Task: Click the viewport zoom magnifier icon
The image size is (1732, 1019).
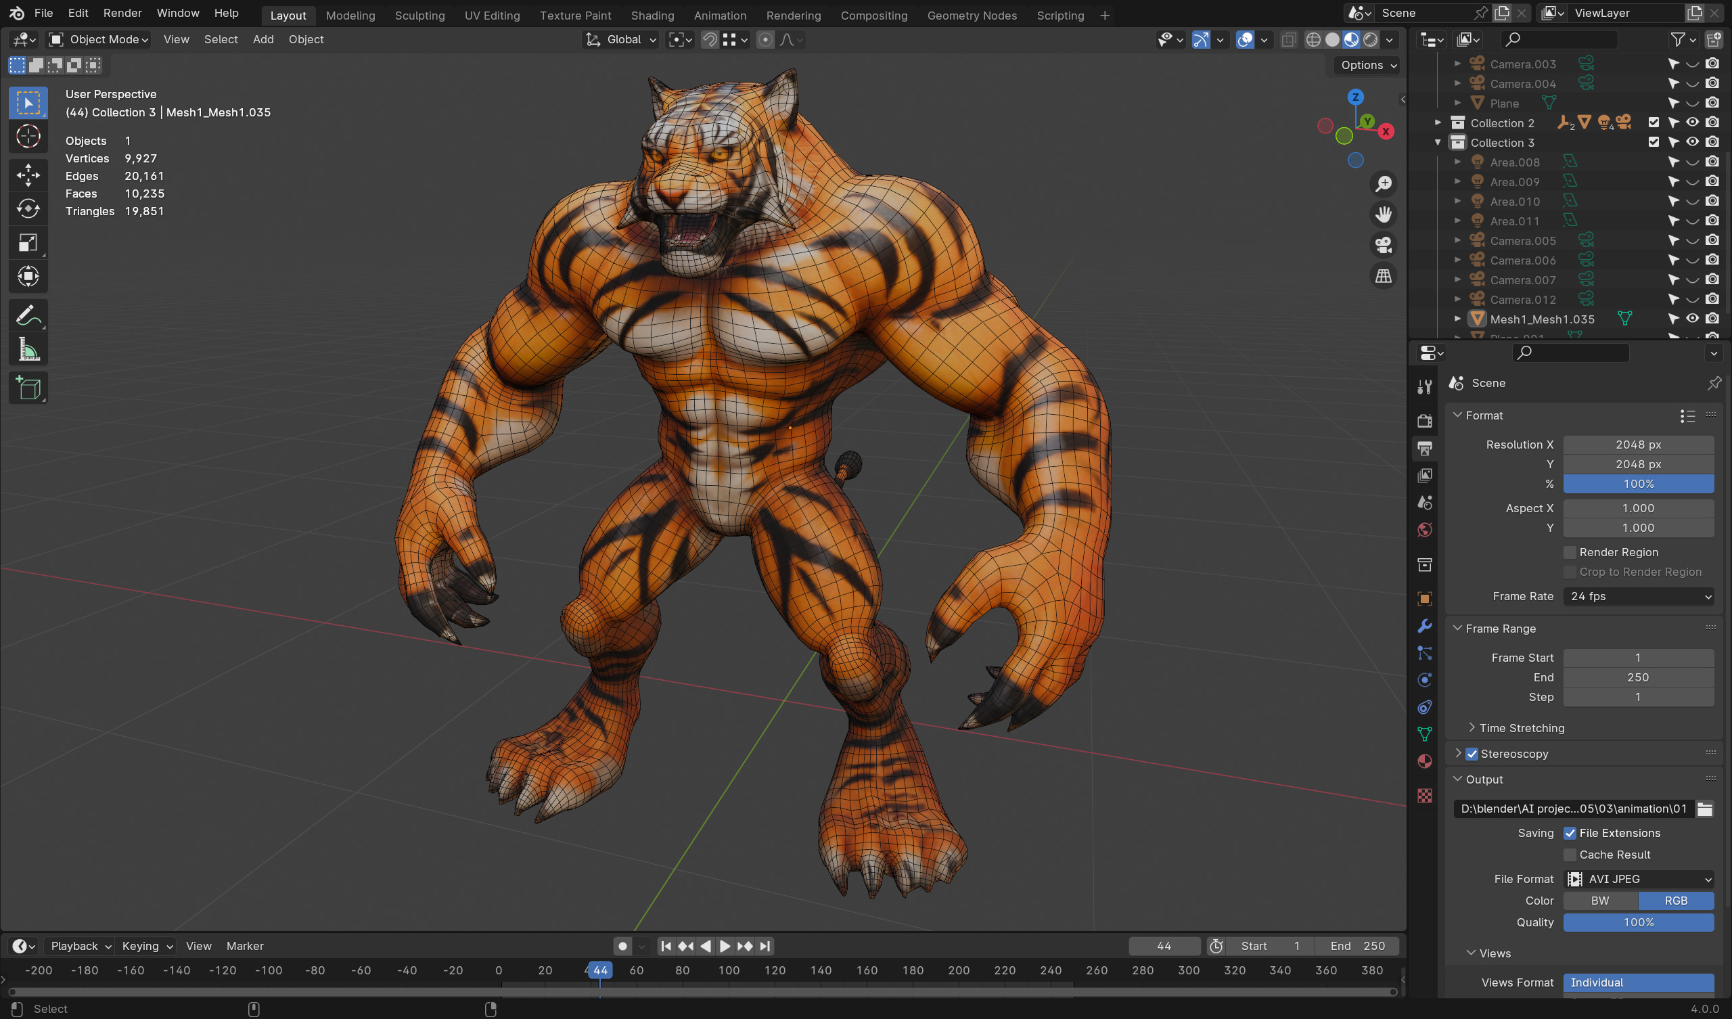Action: coord(1383,184)
